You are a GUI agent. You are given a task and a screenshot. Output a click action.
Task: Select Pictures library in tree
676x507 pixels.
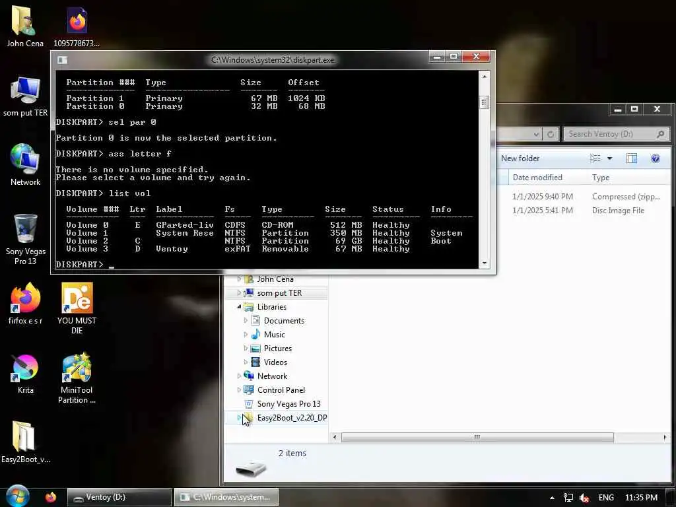click(278, 348)
